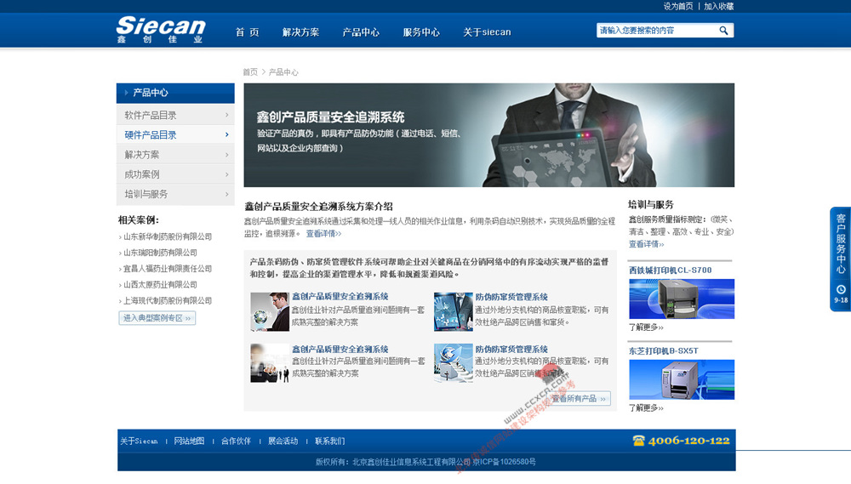Click 设为首页 link at top

click(x=678, y=6)
